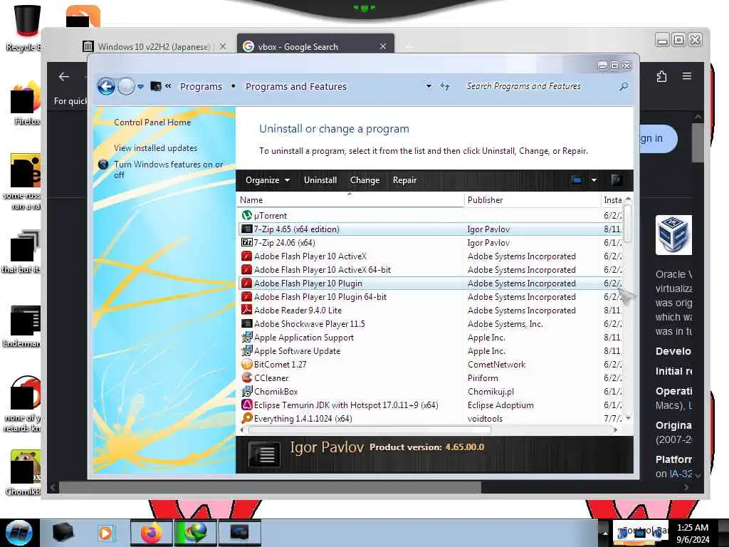
Task: Open the Firefox extensions puzzle icon
Action: pyautogui.click(x=661, y=76)
